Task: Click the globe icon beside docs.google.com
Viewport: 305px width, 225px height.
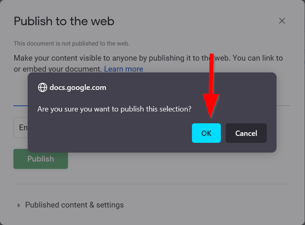Action: pyautogui.click(x=42, y=87)
